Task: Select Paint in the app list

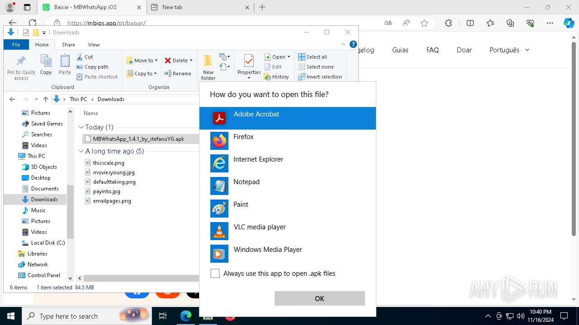Action: pos(288,209)
